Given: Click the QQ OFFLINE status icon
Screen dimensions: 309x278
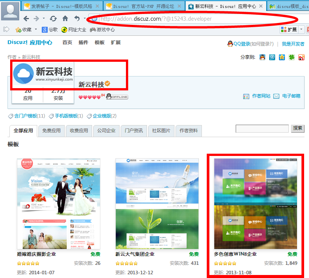Looking at the screenshot, I should [x=117, y=96].
